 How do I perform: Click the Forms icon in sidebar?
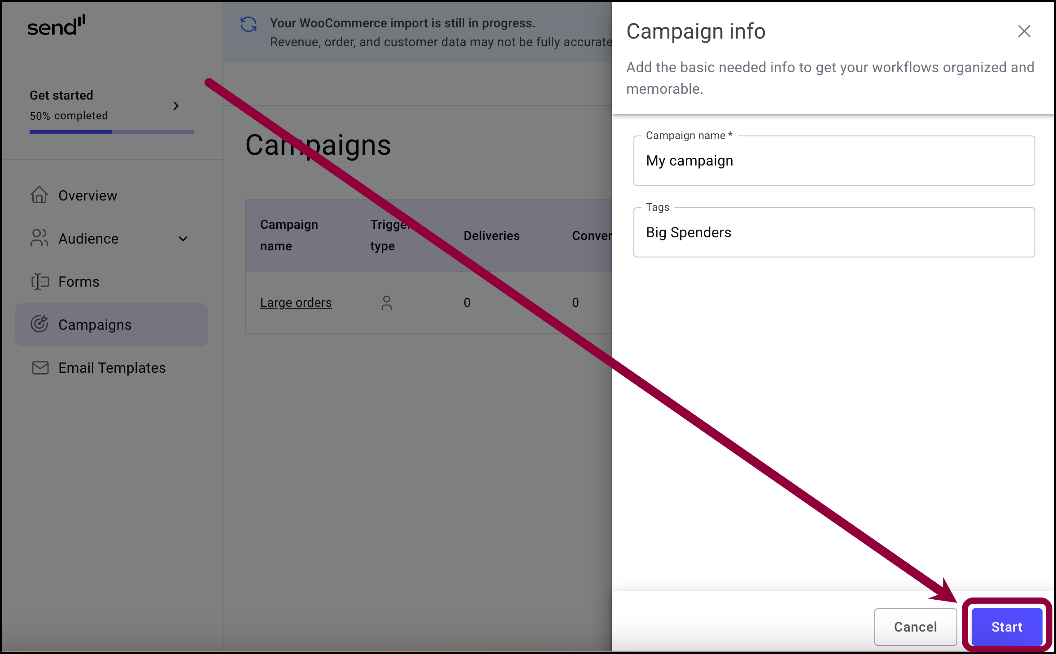click(x=39, y=281)
